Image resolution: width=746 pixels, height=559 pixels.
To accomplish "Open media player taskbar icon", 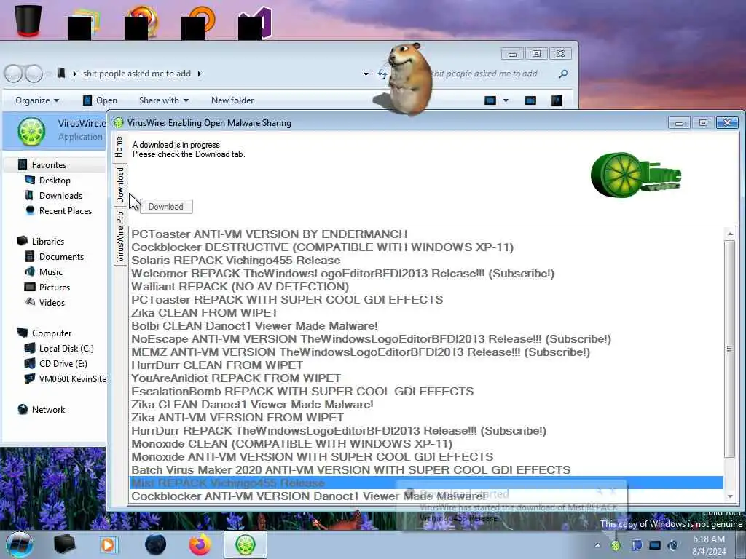I will [x=109, y=544].
